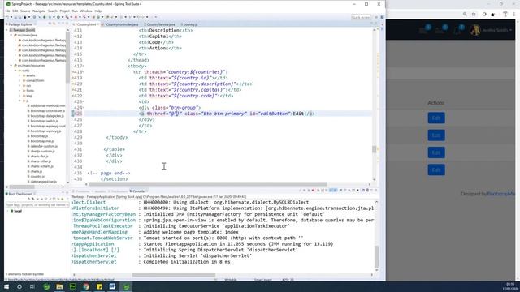
Task: Open the Run menu
Action: (x=75, y=11)
